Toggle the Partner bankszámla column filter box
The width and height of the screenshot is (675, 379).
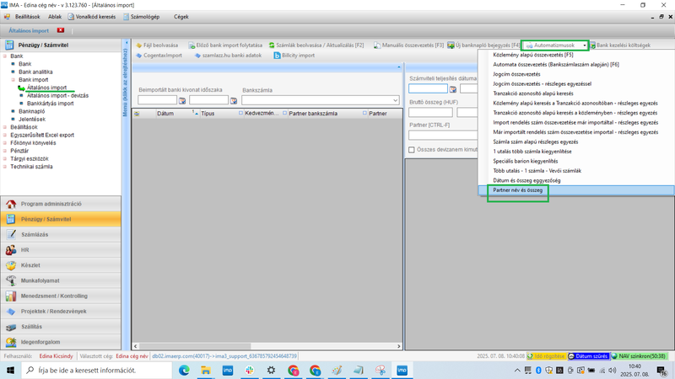click(285, 113)
